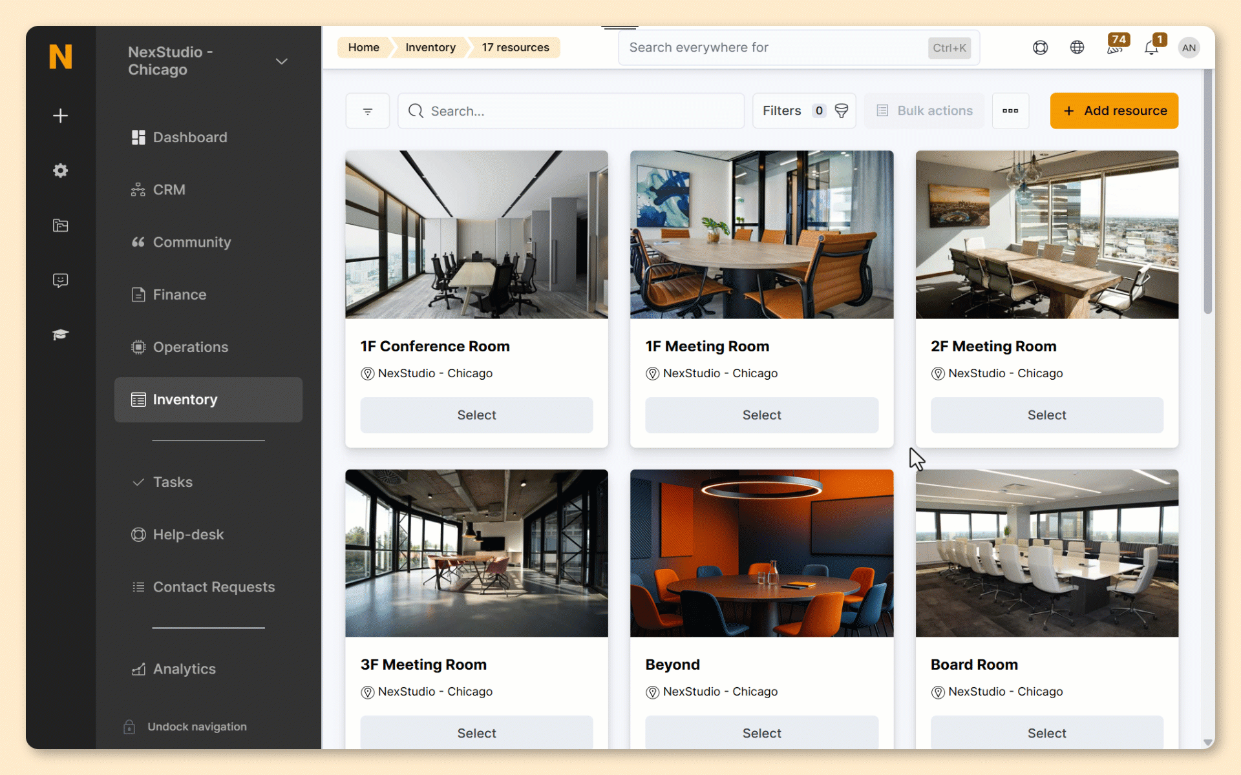Screen dimensions: 1241x775
Task: Select the 1F Conference Room
Action: point(476,415)
